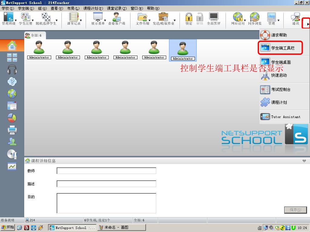Switch to the home view sidebar icon
Screen dimensions: 310x232
pyautogui.click(x=12, y=45)
